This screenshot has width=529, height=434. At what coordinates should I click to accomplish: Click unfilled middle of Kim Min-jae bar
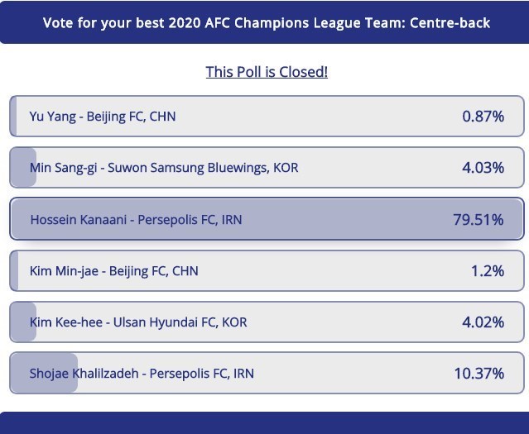tap(331, 271)
